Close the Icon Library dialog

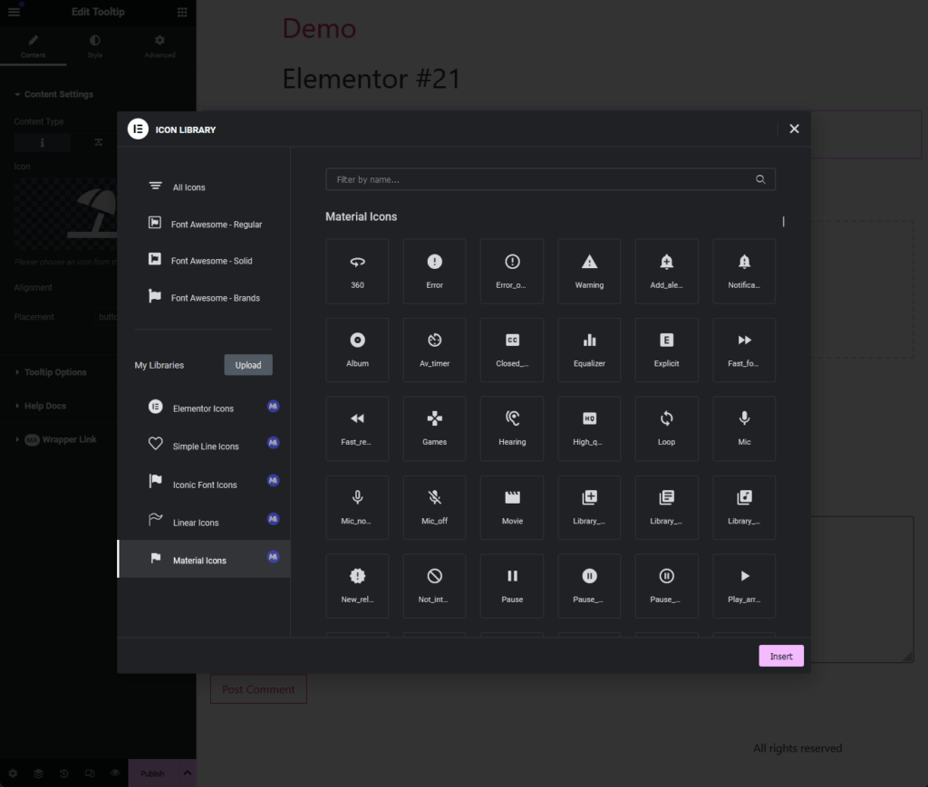pyautogui.click(x=794, y=129)
